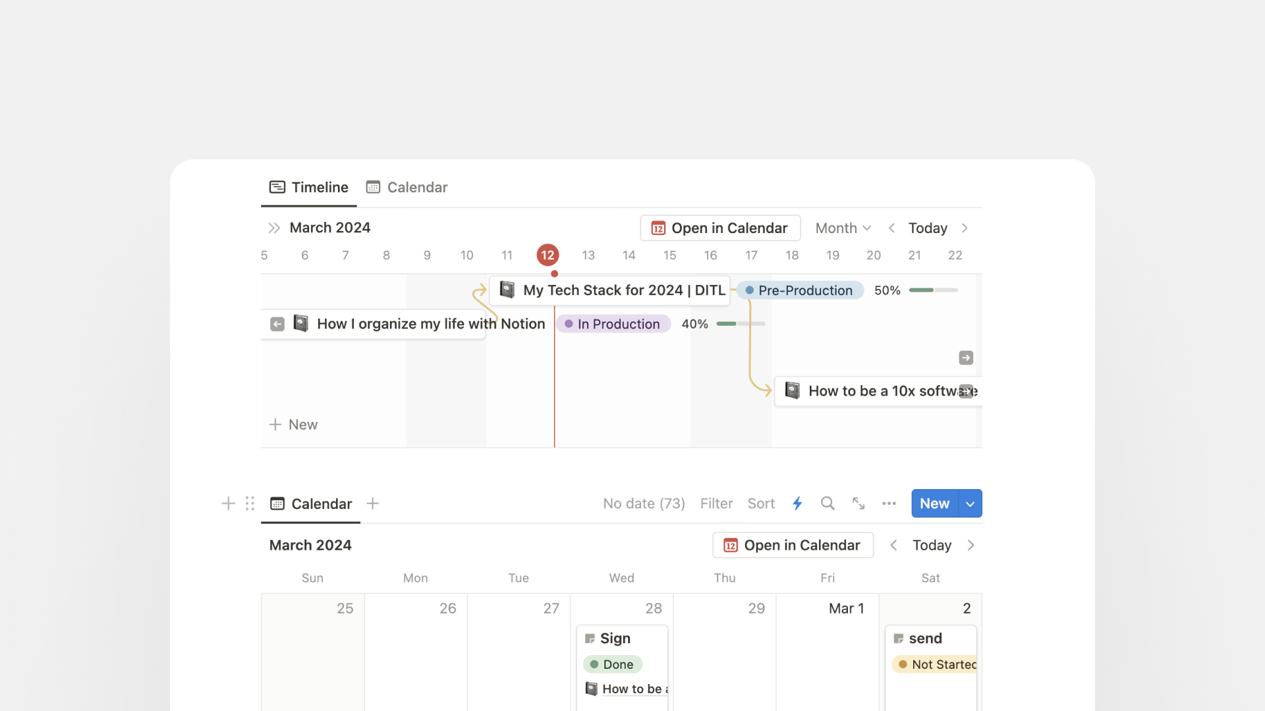Go to previous period in Timeline view
1265x711 pixels.
pos(891,228)
